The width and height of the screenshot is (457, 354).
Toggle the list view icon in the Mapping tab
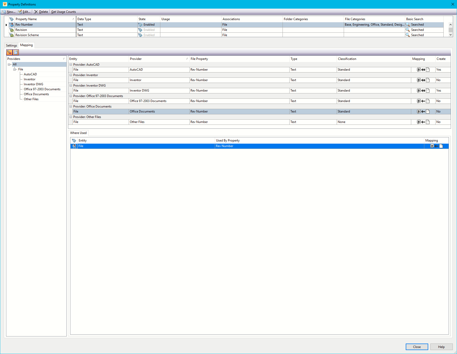[16, 52]
